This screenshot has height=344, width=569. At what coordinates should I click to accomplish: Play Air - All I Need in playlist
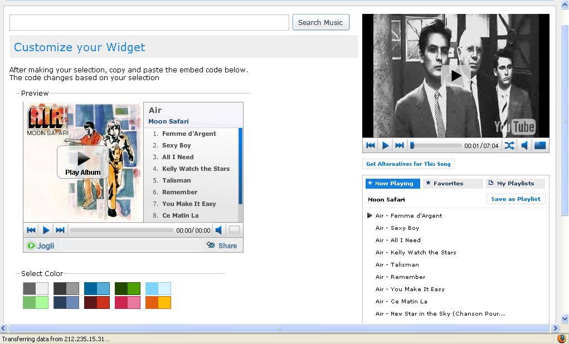point(398,240)
